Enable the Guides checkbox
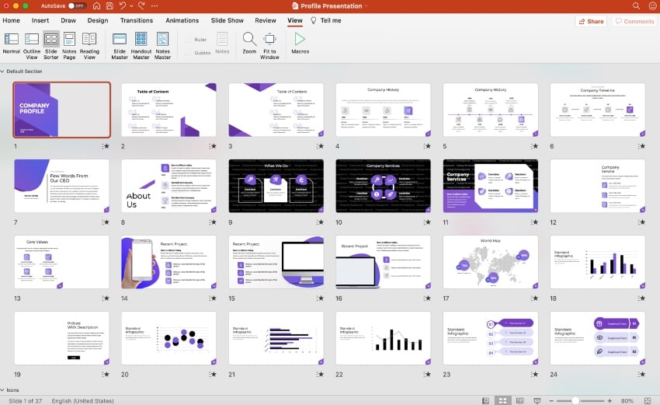The width and height of the screenshot is (660, 405). tap(186, 53)
